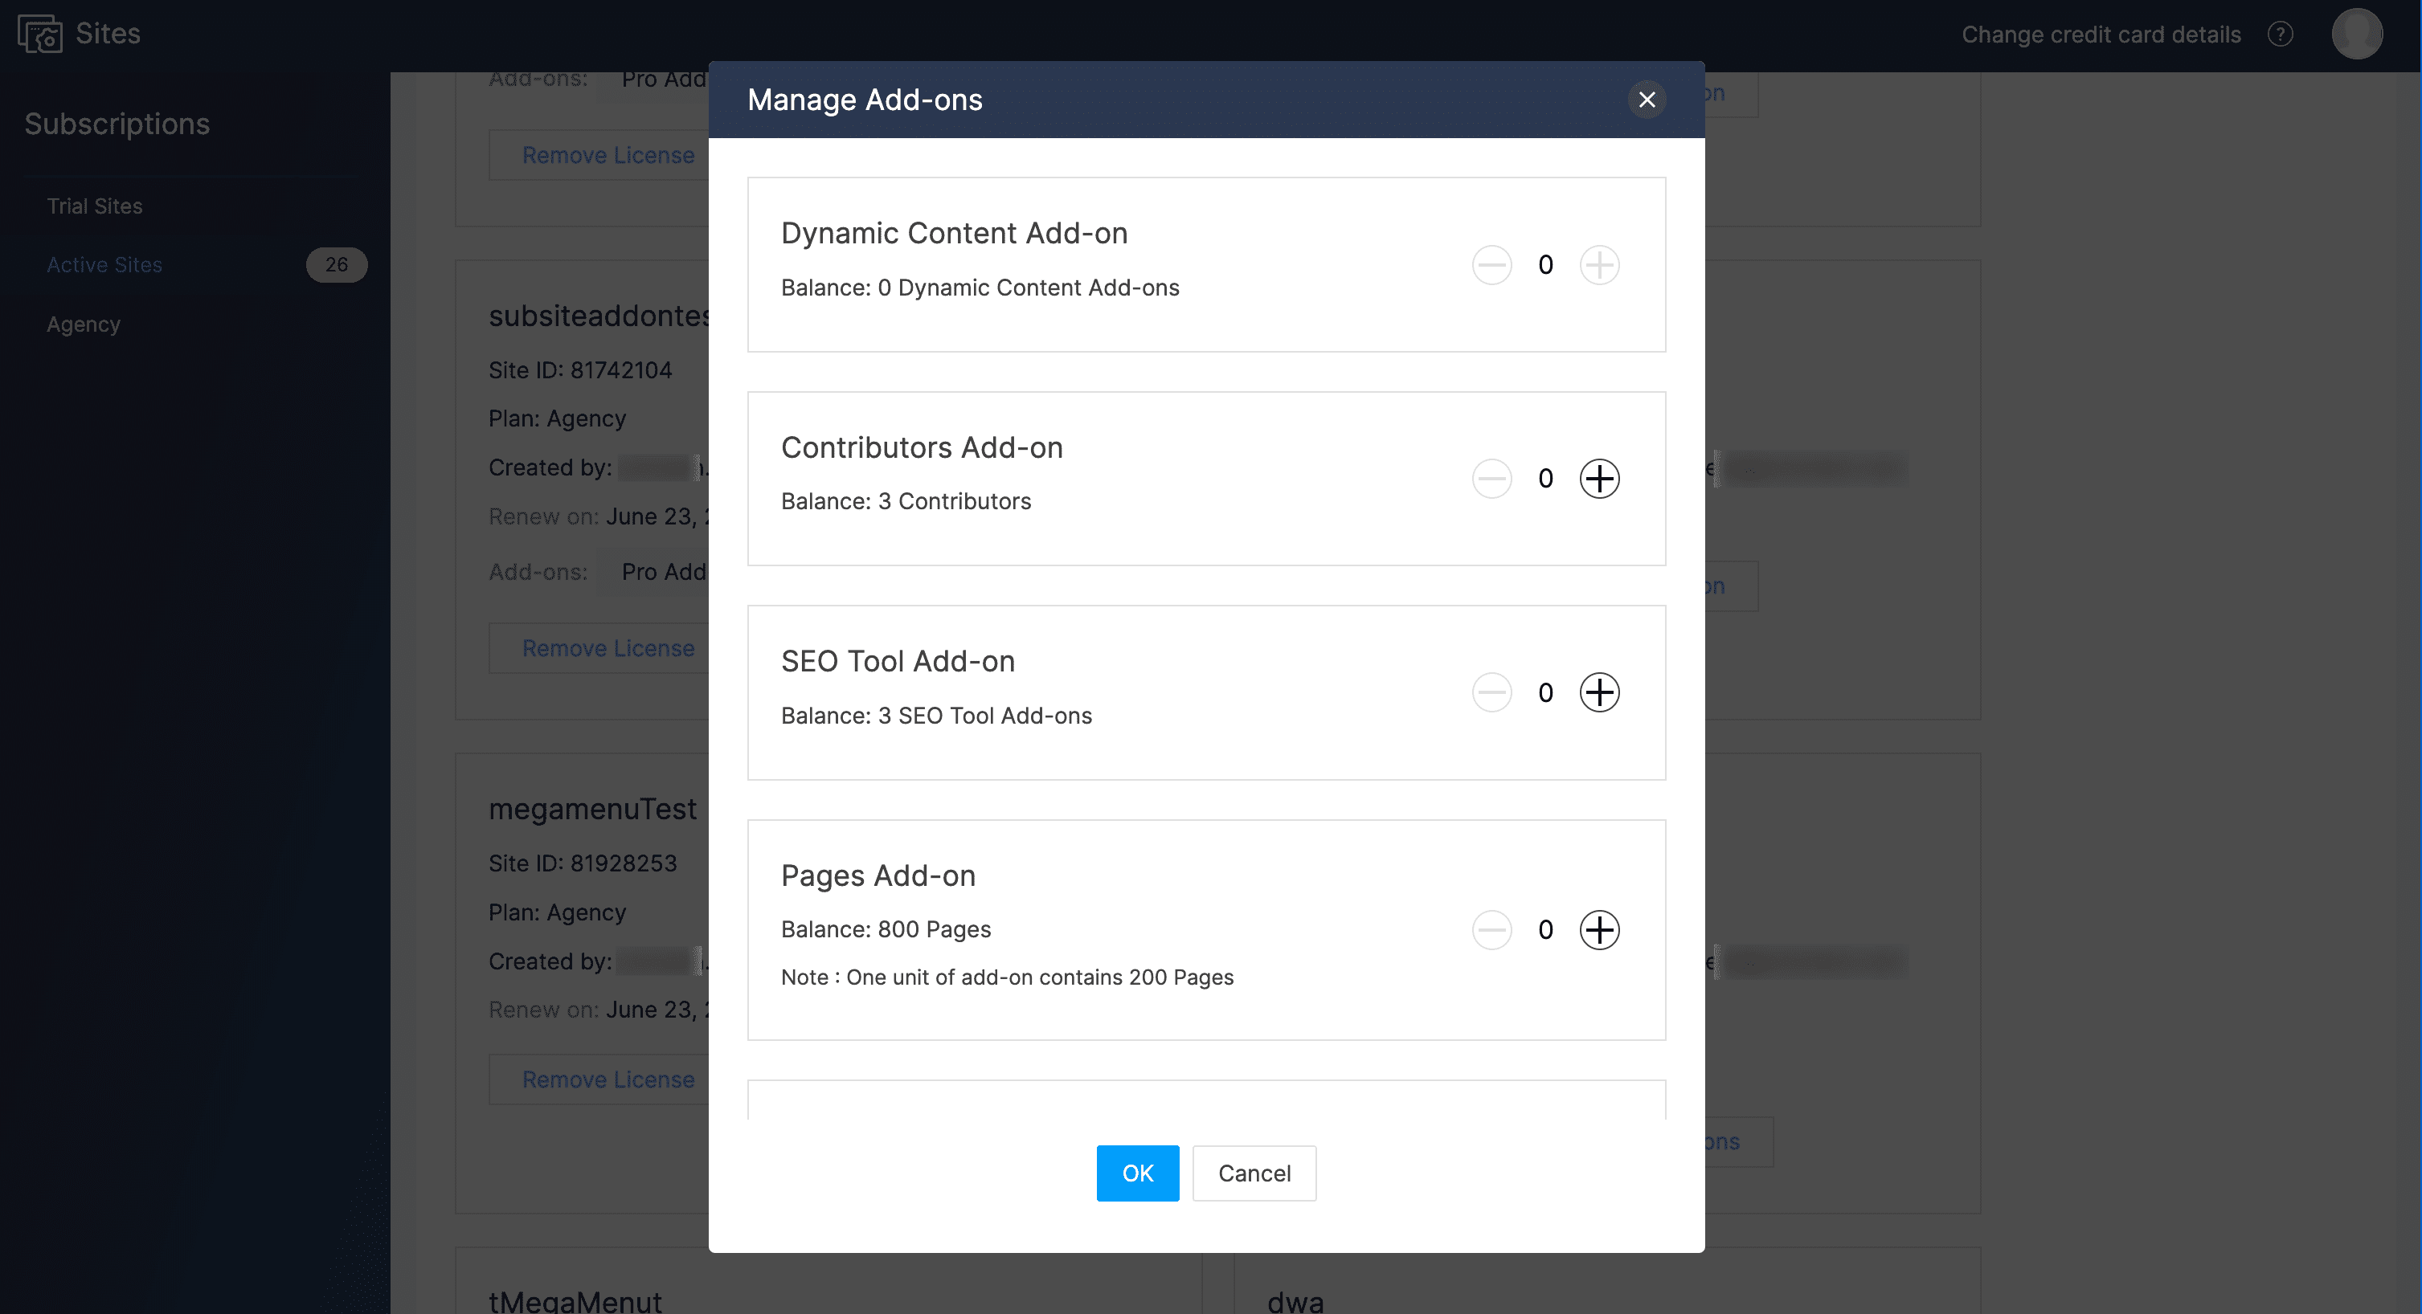Remove License for subsiteaddontest site
Screen dimensions: 2422x1314
[608, 648]
